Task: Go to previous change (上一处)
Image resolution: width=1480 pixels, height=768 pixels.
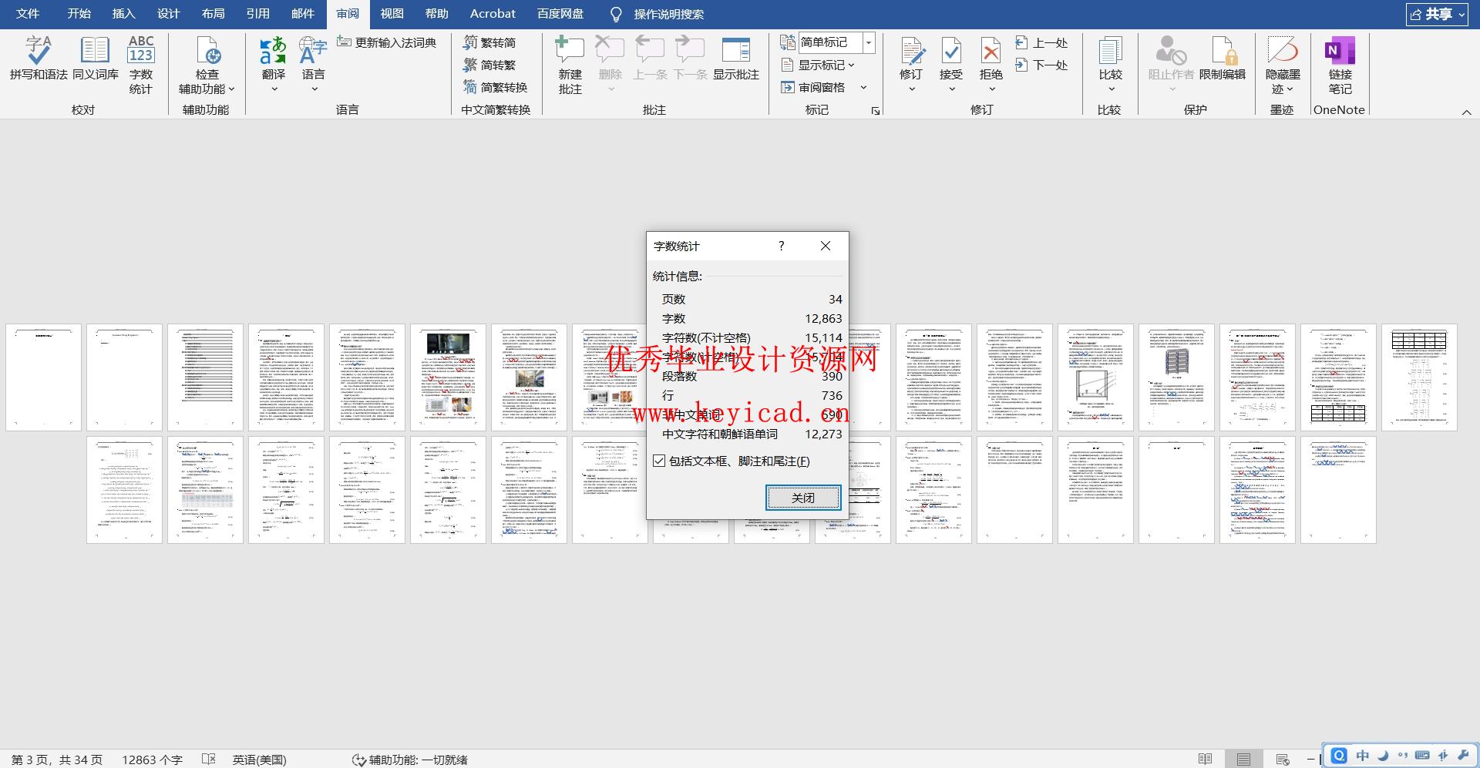Action: tap(1041, 42)
